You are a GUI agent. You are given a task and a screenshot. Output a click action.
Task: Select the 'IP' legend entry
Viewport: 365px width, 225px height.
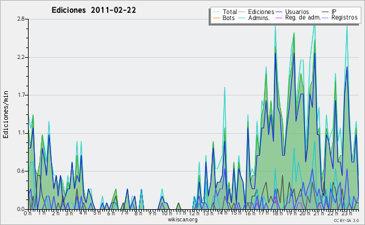coord(334,12)
